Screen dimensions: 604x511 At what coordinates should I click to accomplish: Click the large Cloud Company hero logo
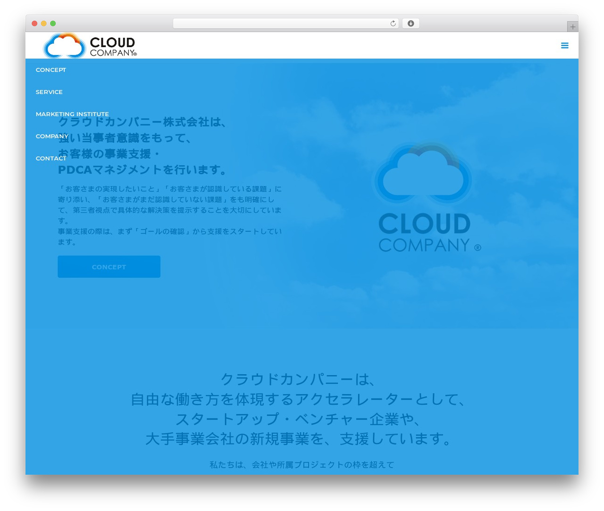[427, 197]
